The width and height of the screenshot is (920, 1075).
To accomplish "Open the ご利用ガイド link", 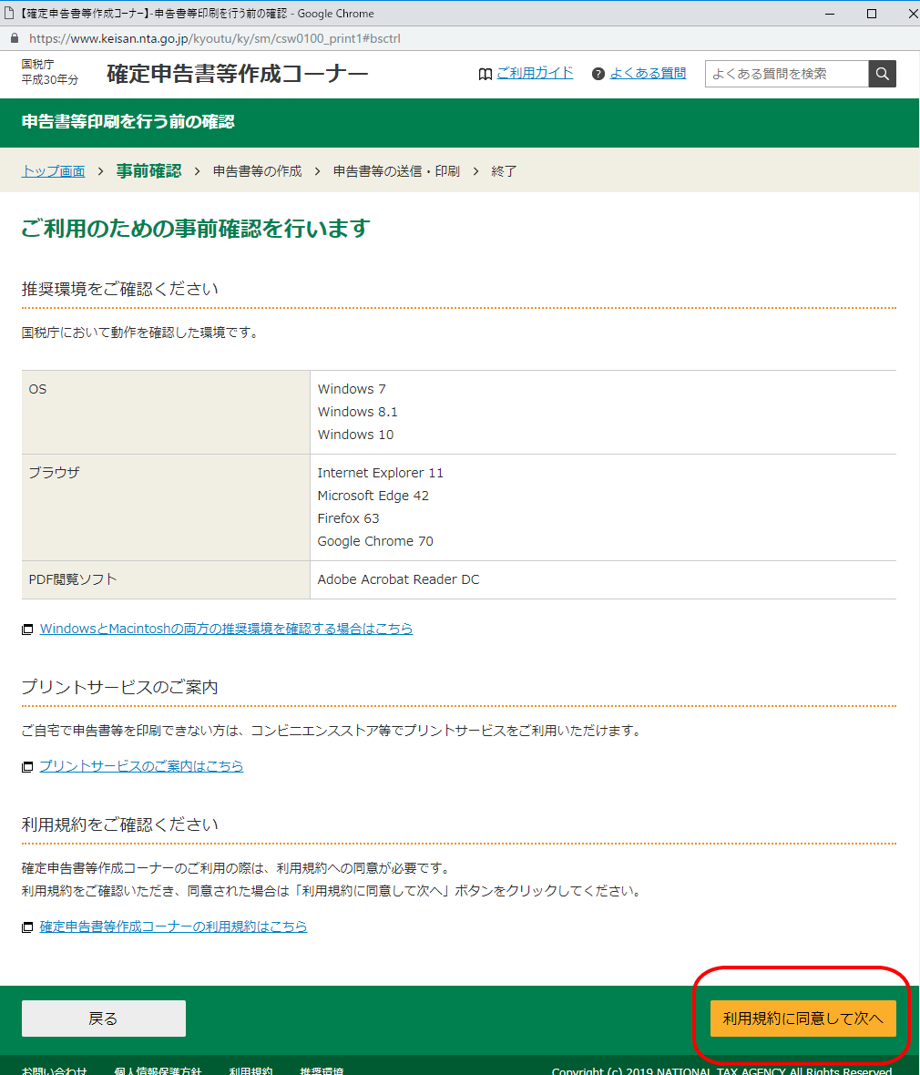I will pyautogui.click(x=535, y=73).
